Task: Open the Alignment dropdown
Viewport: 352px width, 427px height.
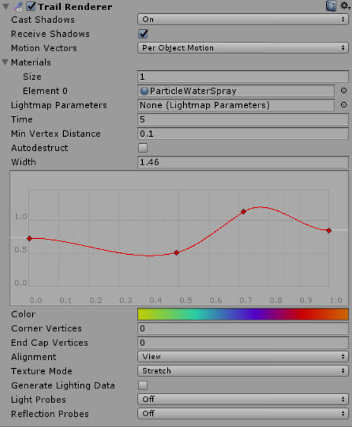Action: tap(243, 357)
